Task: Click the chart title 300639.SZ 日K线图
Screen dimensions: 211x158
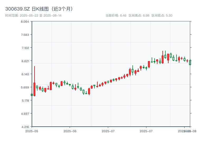Action: [40, 9]
